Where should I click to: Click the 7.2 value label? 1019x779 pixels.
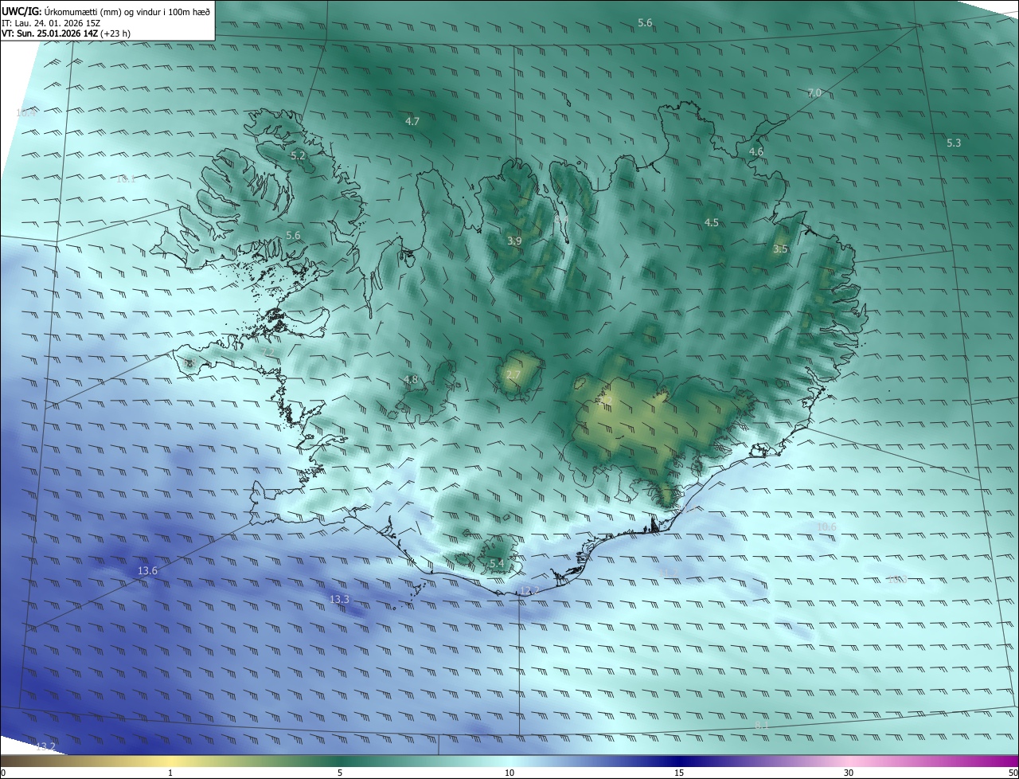[x=268, y=352]
